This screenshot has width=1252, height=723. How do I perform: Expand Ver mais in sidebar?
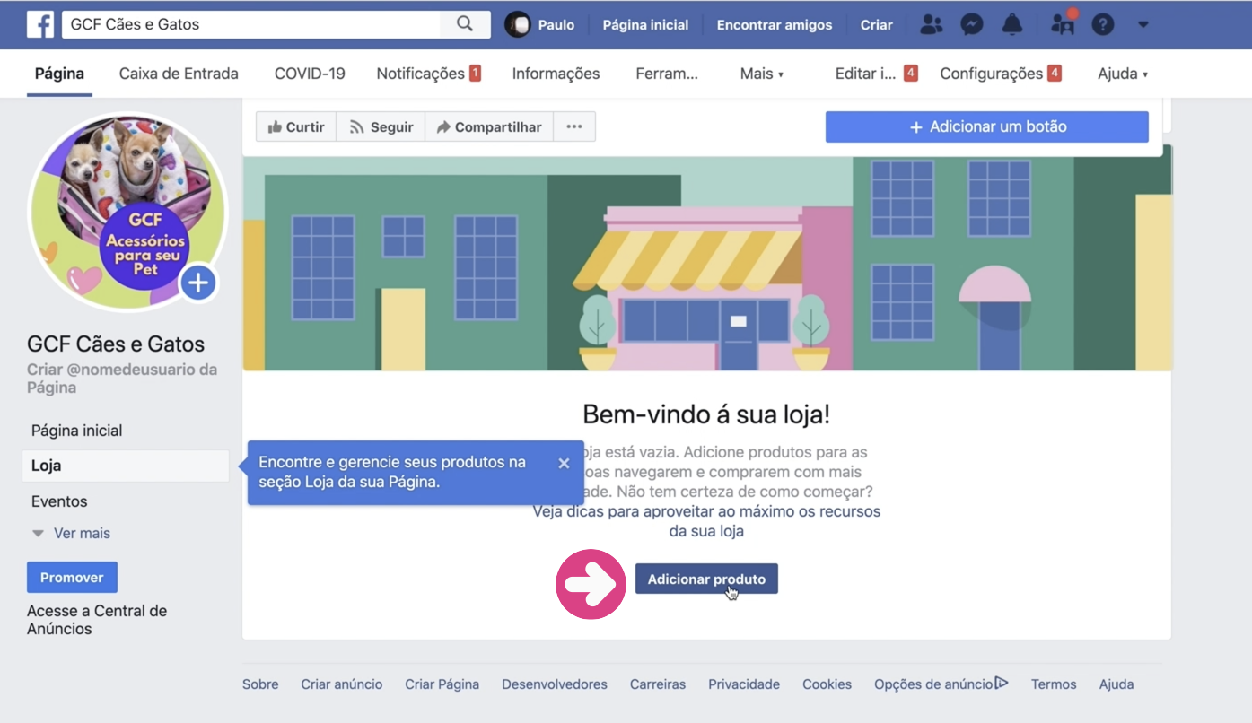[71, 533]
